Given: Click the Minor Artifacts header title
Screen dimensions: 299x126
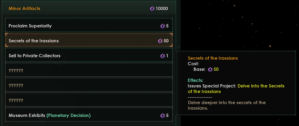Looking at the screenshot, I should pos(24,9).
